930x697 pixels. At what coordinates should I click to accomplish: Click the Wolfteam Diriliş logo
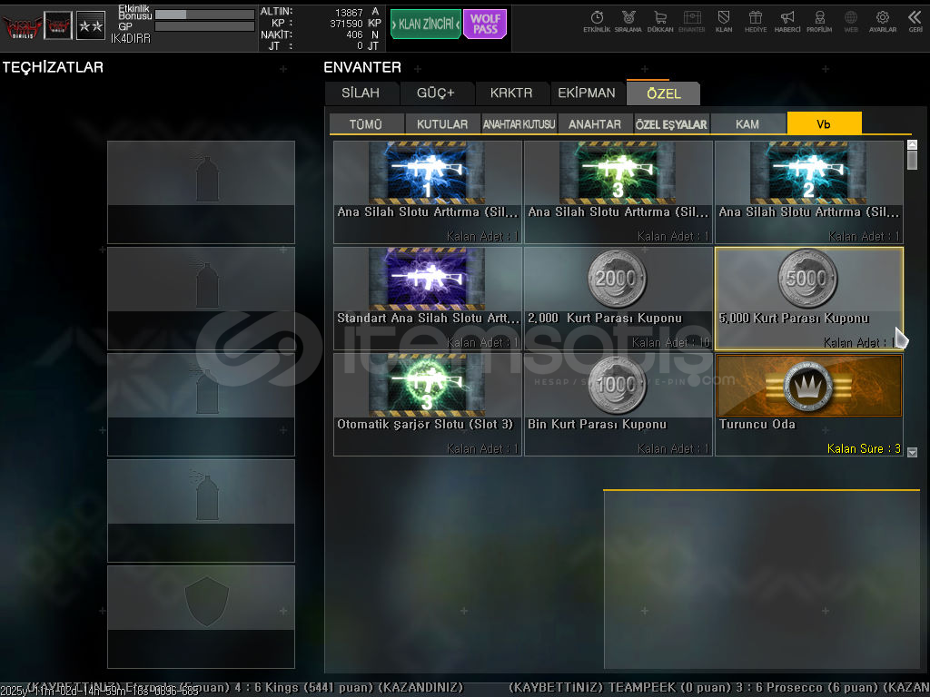point(22,26)
